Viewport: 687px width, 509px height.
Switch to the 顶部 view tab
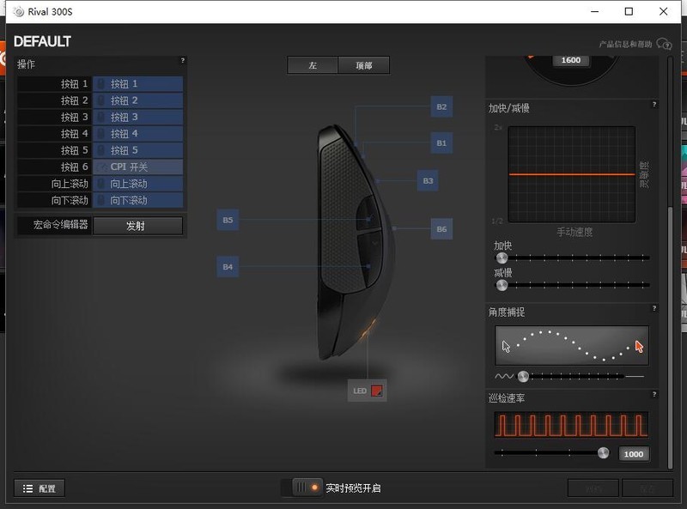pyautogui.click(x=363, y=65)
